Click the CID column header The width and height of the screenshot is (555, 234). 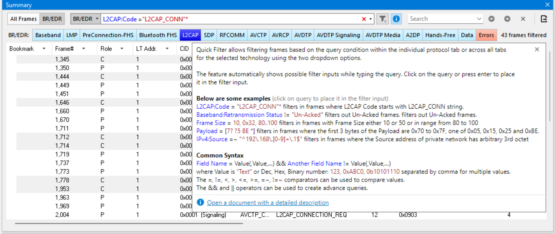[184, 49]
